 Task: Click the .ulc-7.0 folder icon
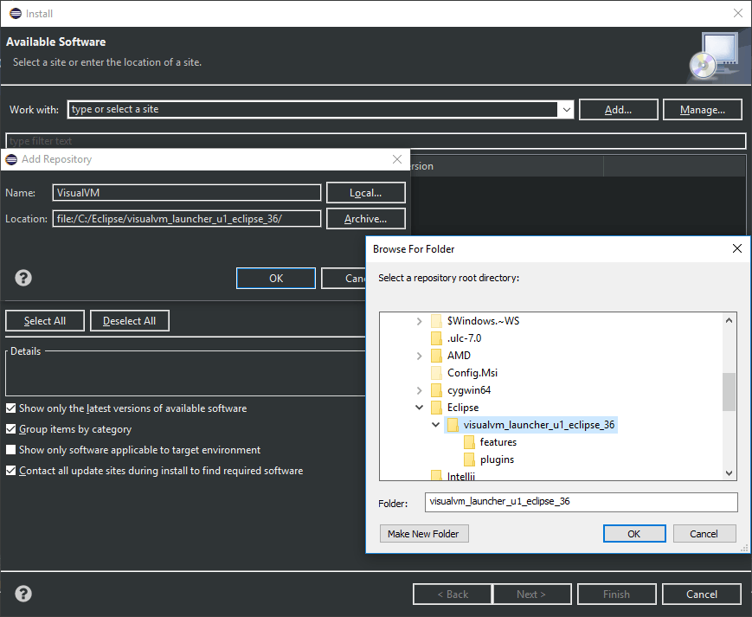tap(437, 338)
